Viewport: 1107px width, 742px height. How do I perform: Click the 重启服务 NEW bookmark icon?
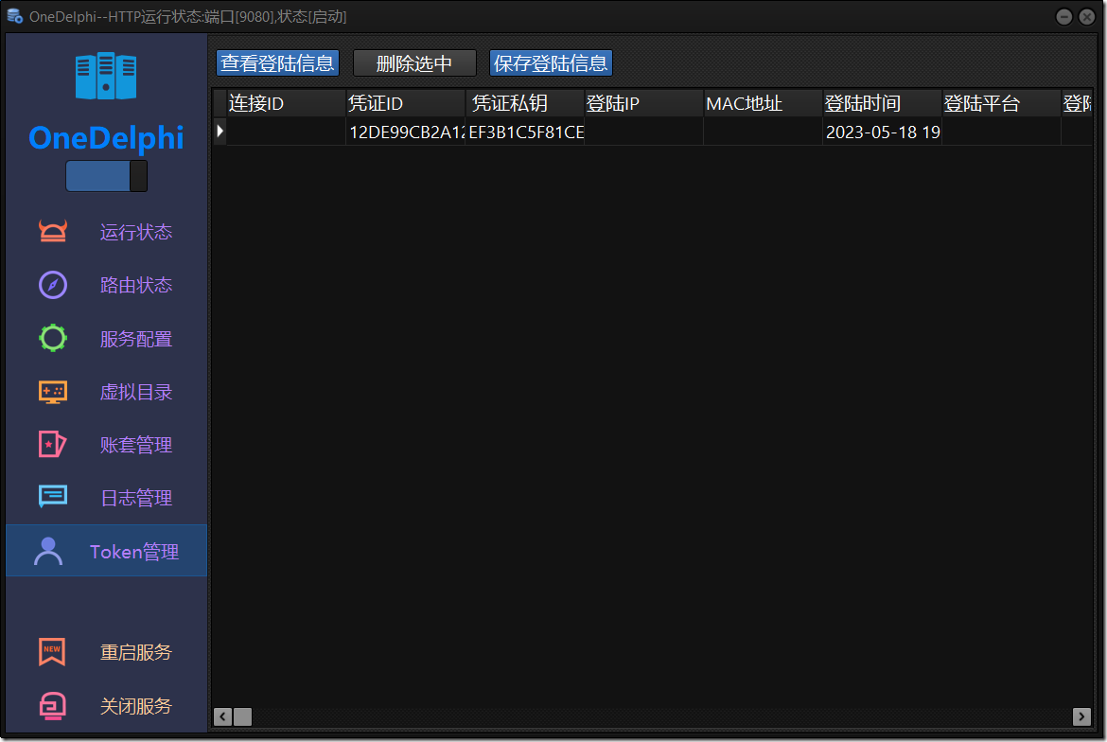pyautogui.click(x=52, y=652)
